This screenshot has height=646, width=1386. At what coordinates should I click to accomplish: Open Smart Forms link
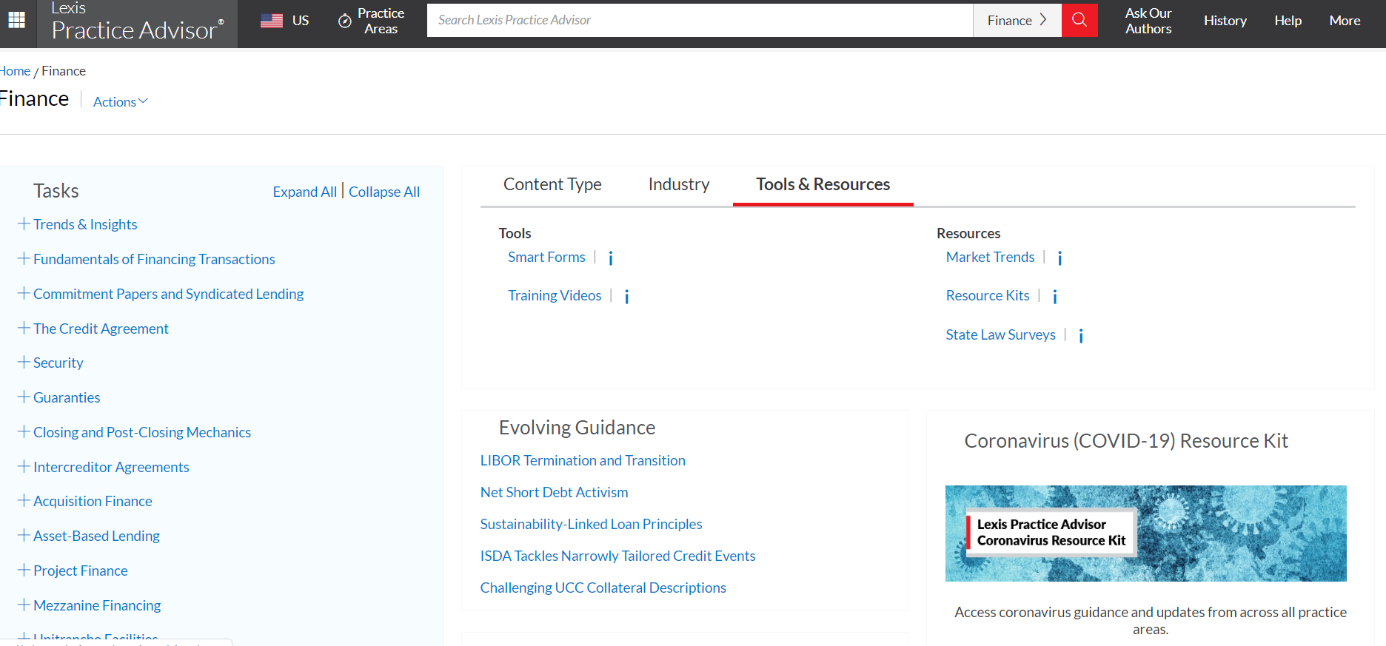click(546, 257)
